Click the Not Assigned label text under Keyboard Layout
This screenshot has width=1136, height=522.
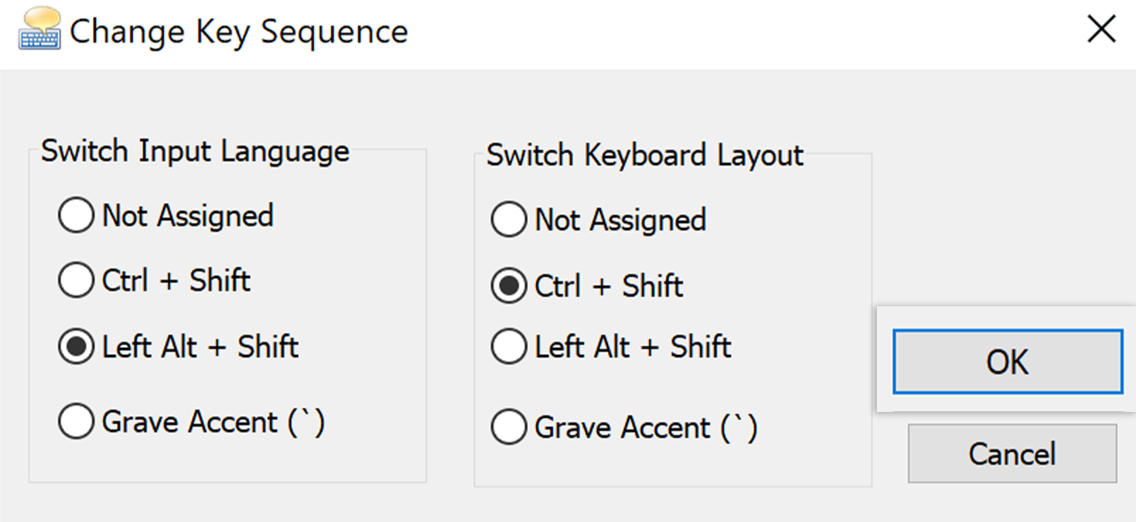[619, 220]
